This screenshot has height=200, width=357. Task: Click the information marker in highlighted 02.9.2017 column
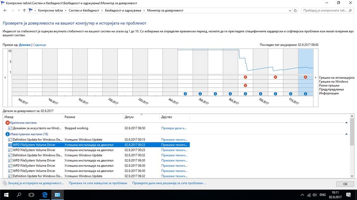305,94
